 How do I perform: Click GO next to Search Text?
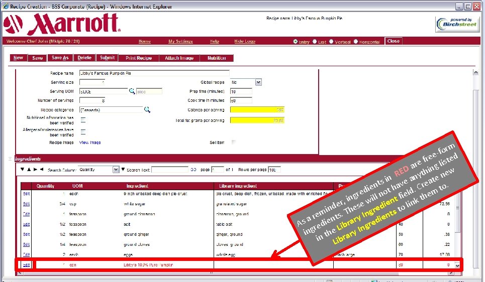coord(193,170)
